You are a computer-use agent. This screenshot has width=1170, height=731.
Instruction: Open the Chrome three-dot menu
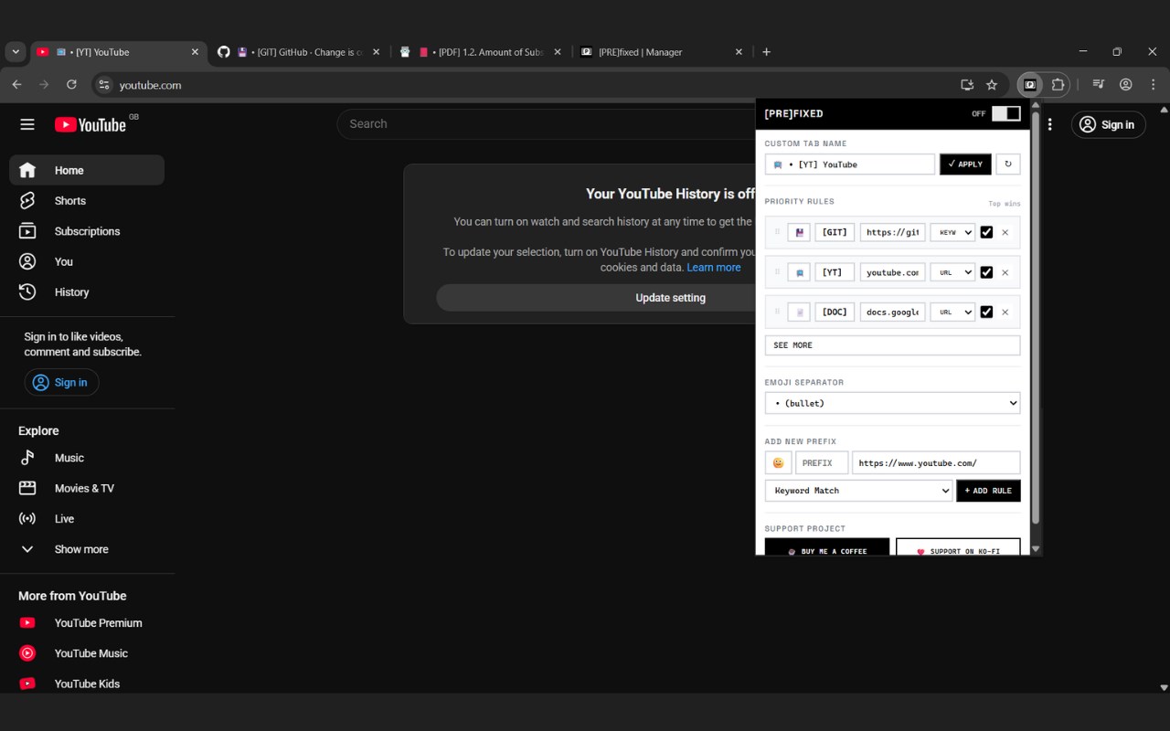[x=1153, y=85]
